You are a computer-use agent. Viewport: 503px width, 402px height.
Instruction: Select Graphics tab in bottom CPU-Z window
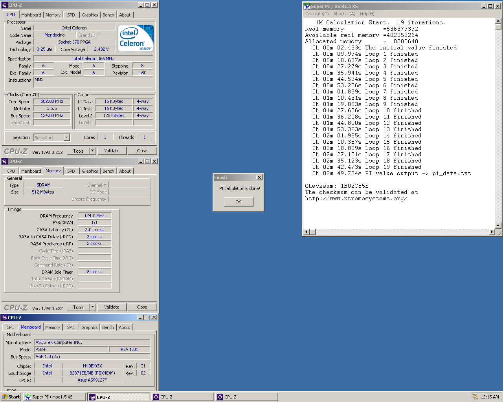click(90, 327)
